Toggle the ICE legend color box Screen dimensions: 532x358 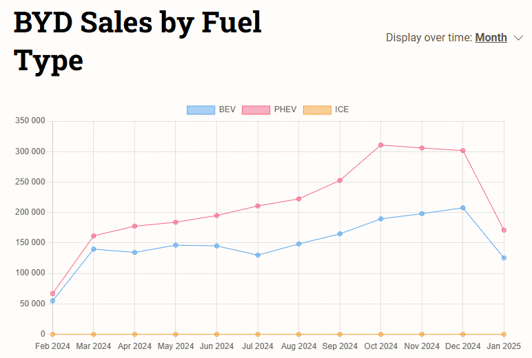click(x=317, y=109)
